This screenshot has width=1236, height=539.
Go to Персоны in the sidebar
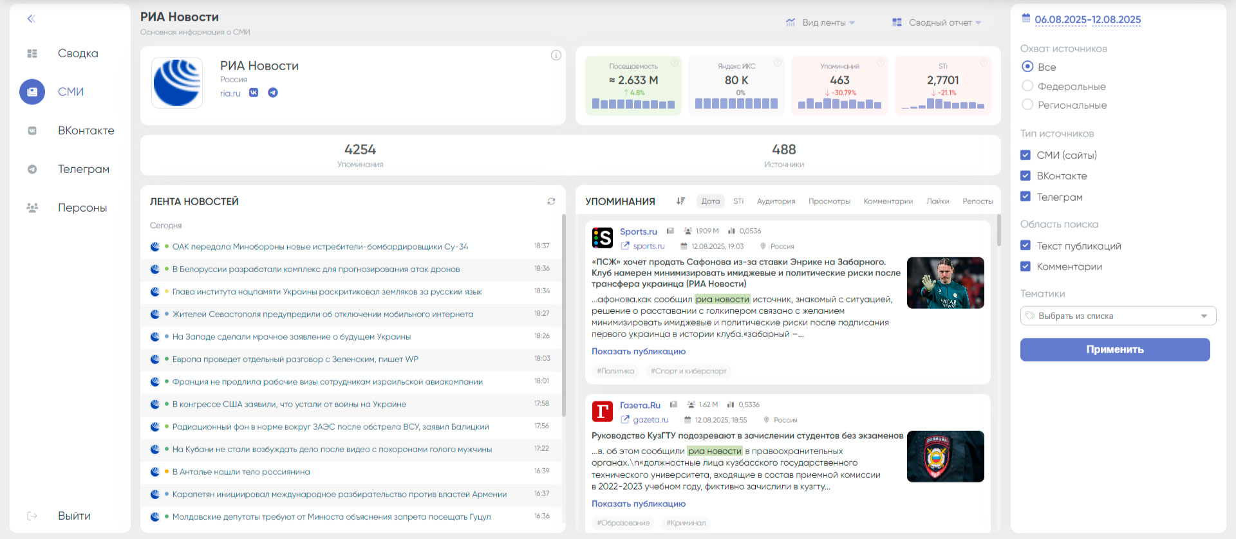(x=82, y=208)
